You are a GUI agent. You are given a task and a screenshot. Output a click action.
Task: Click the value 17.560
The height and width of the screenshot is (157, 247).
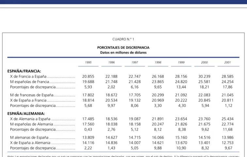[88, 124]
